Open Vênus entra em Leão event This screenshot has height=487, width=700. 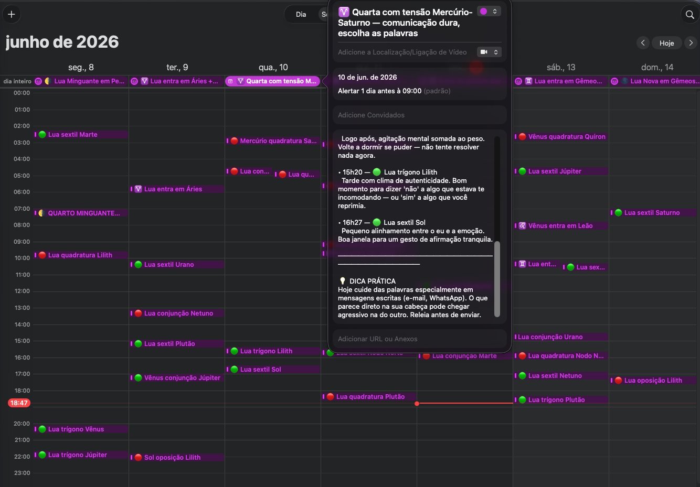tap(561, 226)
